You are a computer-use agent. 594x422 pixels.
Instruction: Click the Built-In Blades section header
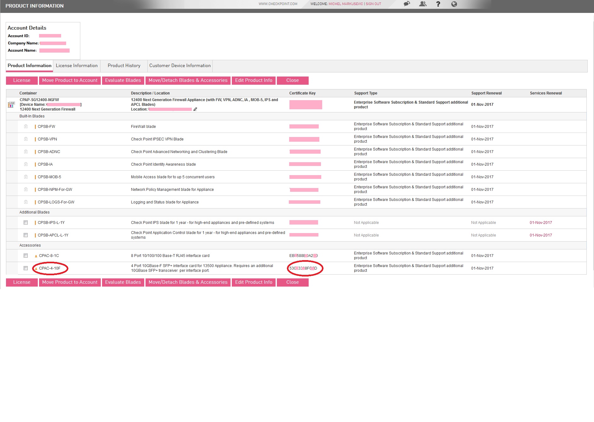(x=32, y=116)
